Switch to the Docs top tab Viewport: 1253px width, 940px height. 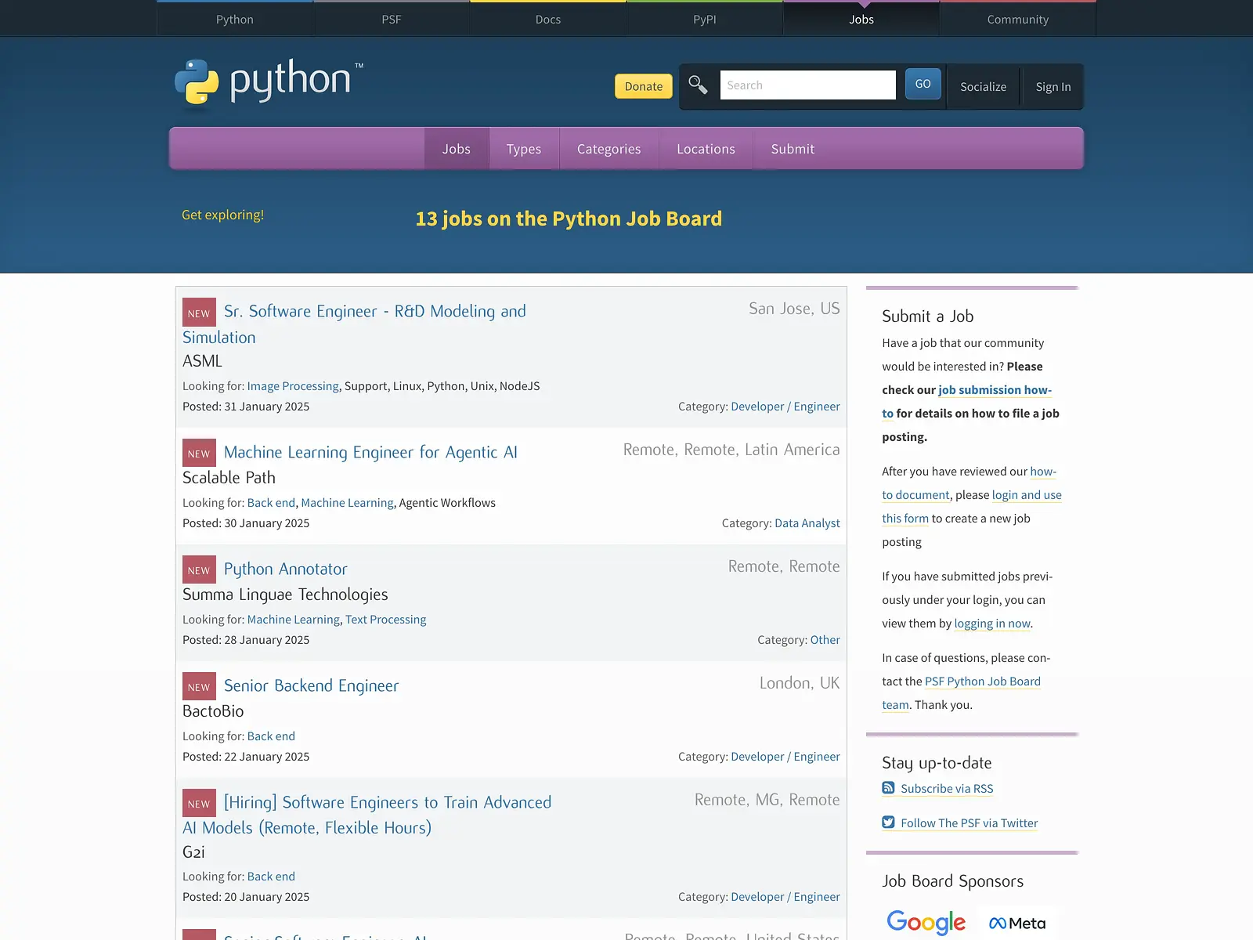[x=548, y=19]
